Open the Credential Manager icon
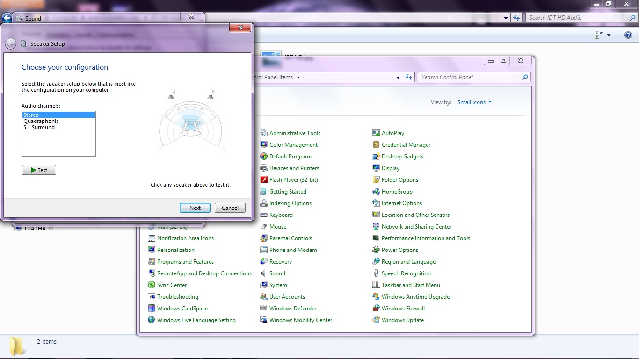This screenshot has height=359, width=639. (x=376, y=145)
